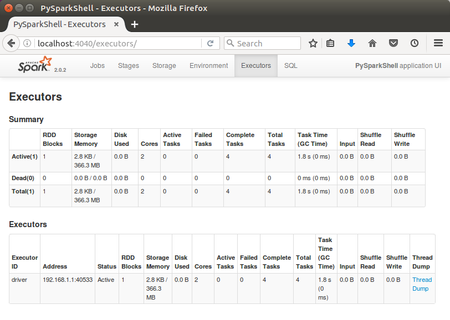The height and width of the screenshot is (320, 450).
Task: Save page to Pocket icon
Action: 393,44
